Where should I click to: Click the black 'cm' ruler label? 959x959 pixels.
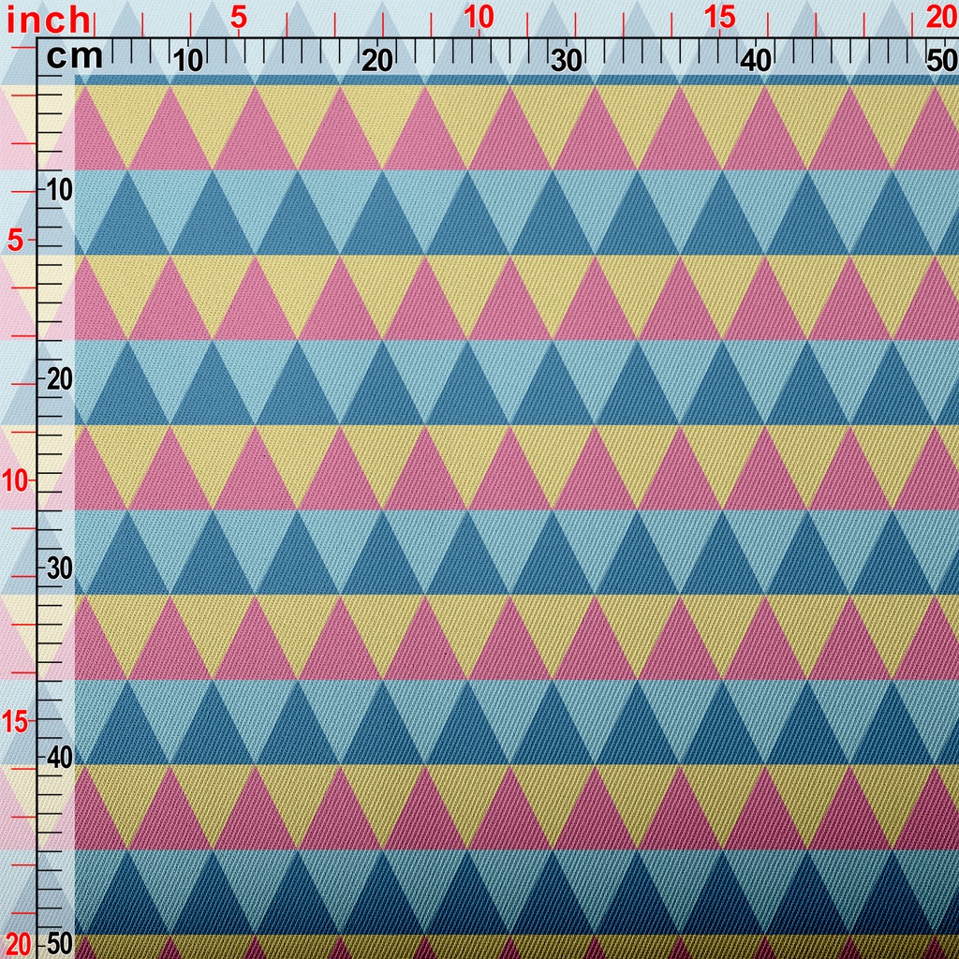click(x=74, y=57)
